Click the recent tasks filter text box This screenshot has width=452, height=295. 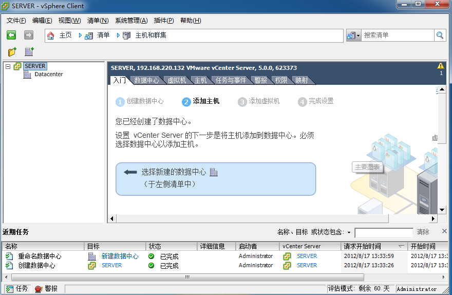(x=384, y=232)
